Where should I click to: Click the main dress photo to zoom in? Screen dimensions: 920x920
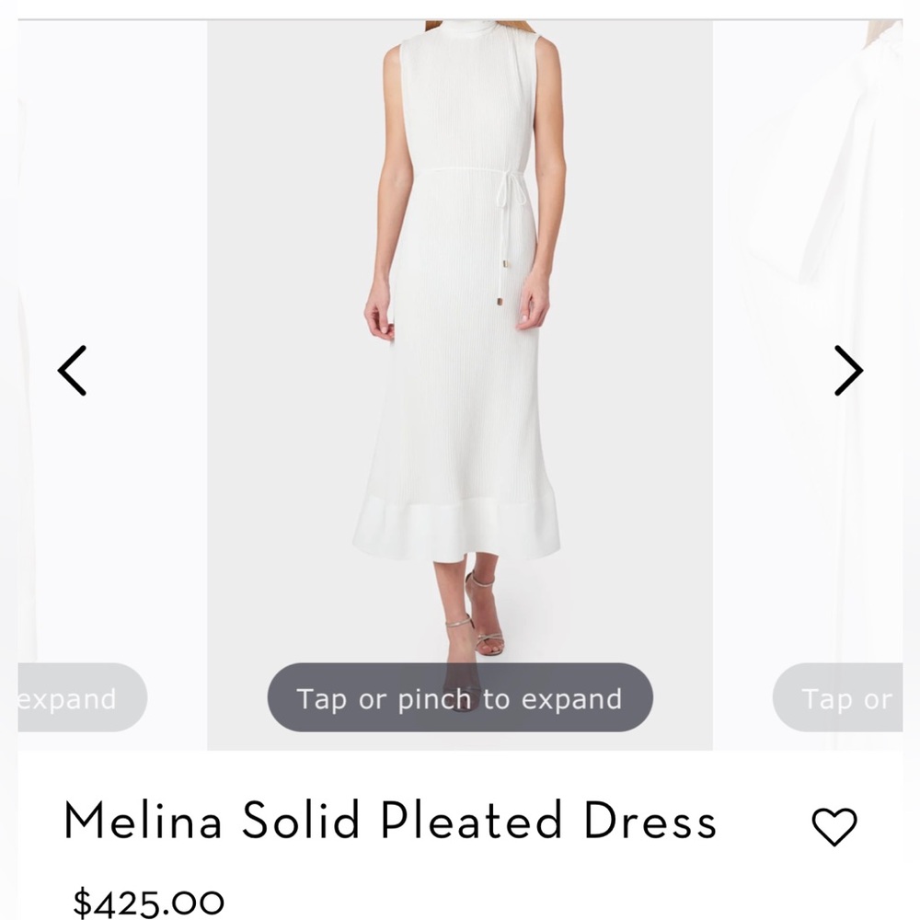(460, 368)
